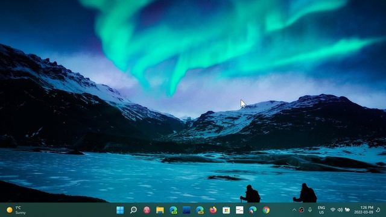Expand hidden system tray icons chevron
The image size is (386, 217).
(294, 210)
